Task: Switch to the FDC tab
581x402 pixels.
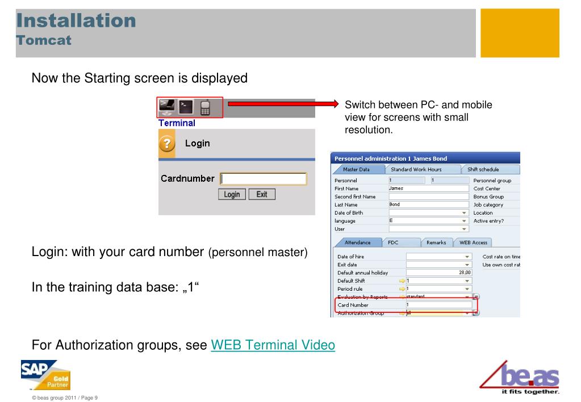Action: coord(393,242)
